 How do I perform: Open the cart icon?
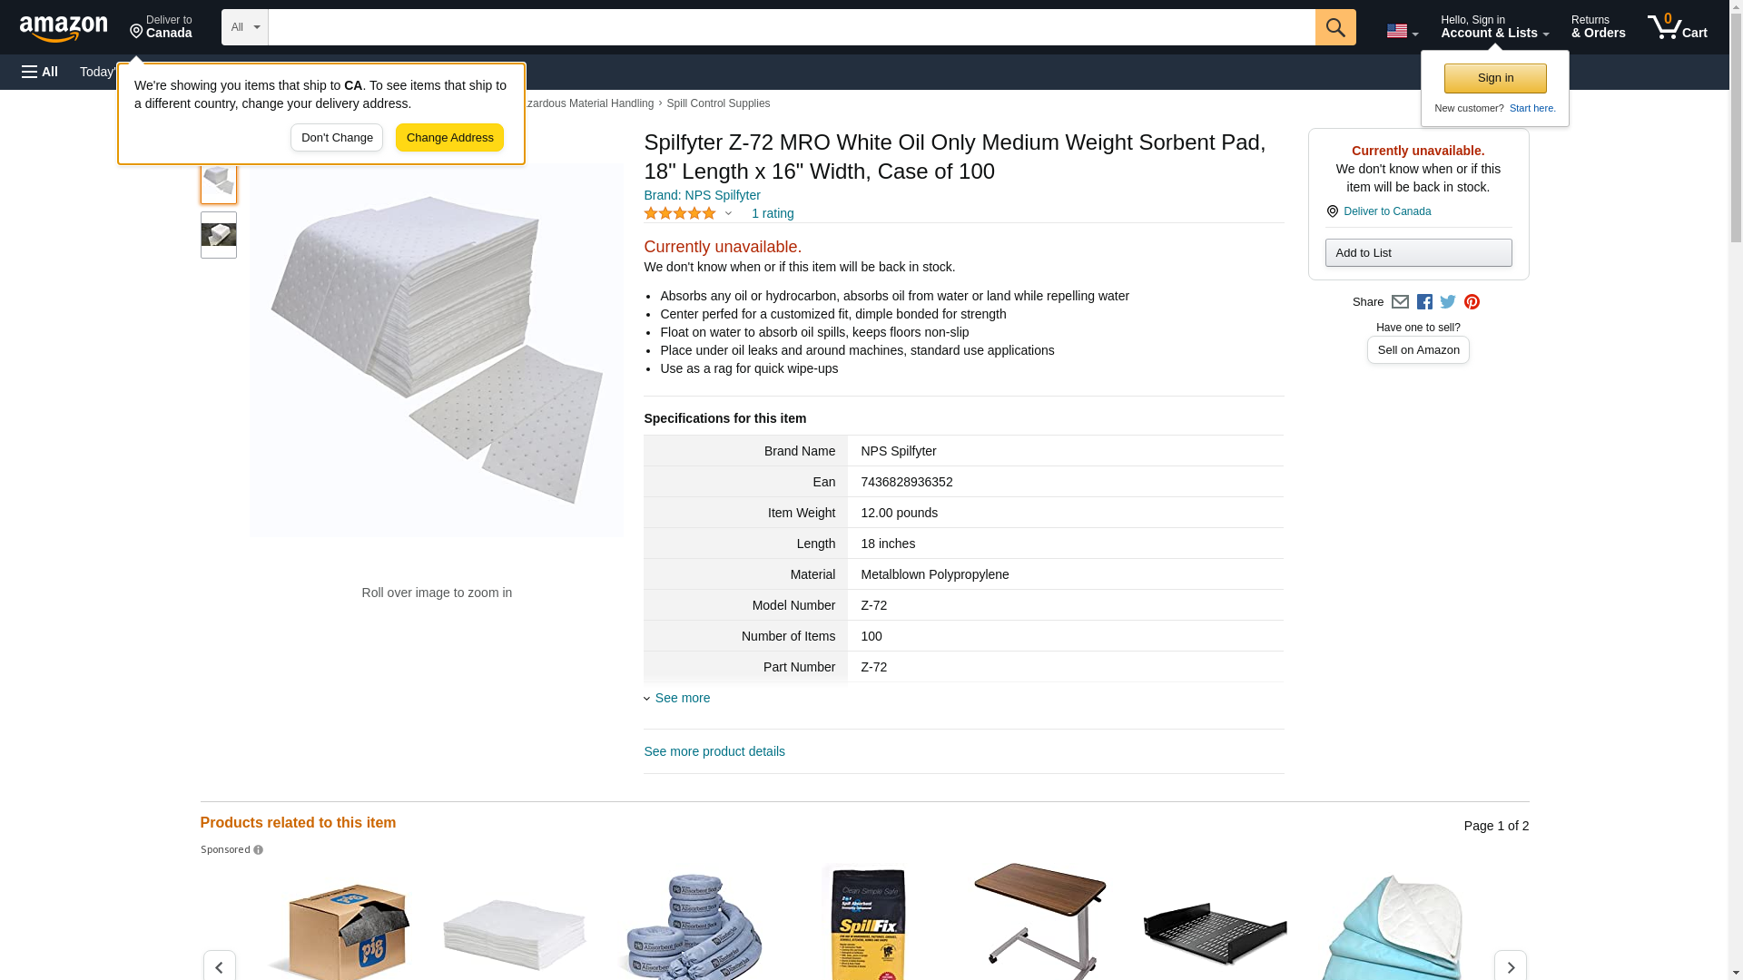(1677, 27)
